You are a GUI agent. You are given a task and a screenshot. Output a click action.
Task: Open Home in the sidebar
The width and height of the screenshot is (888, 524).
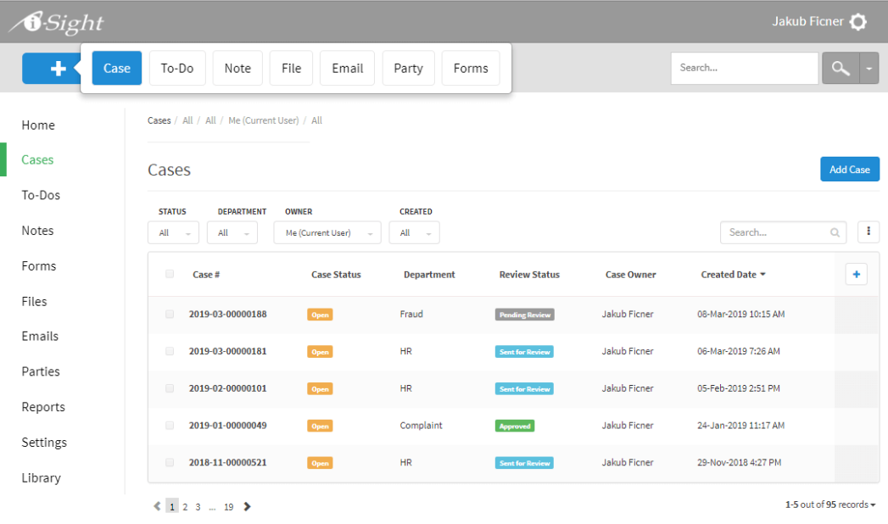click(x=38, y=125)
